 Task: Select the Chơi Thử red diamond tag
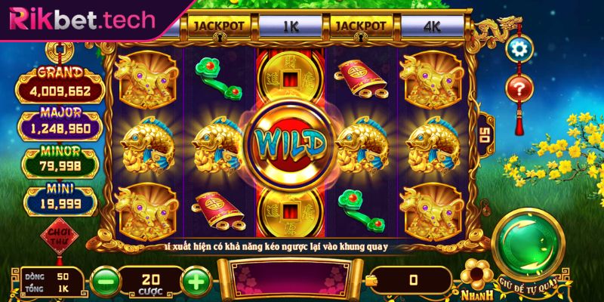60,236
